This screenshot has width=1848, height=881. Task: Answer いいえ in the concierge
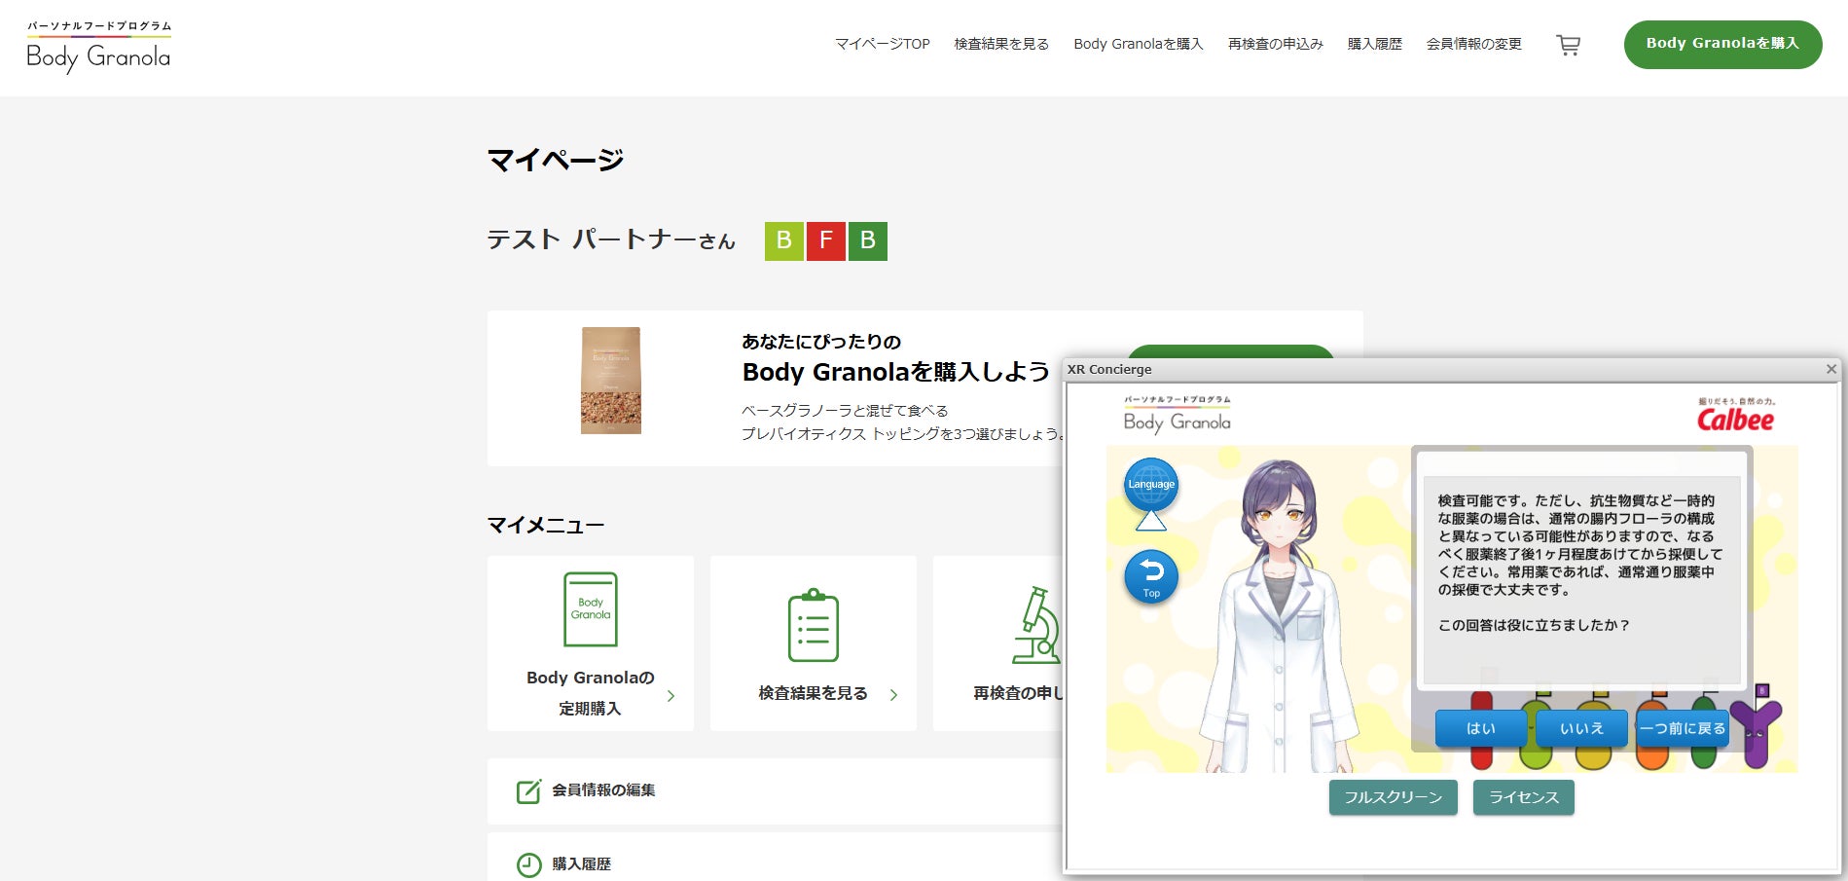1581,728
